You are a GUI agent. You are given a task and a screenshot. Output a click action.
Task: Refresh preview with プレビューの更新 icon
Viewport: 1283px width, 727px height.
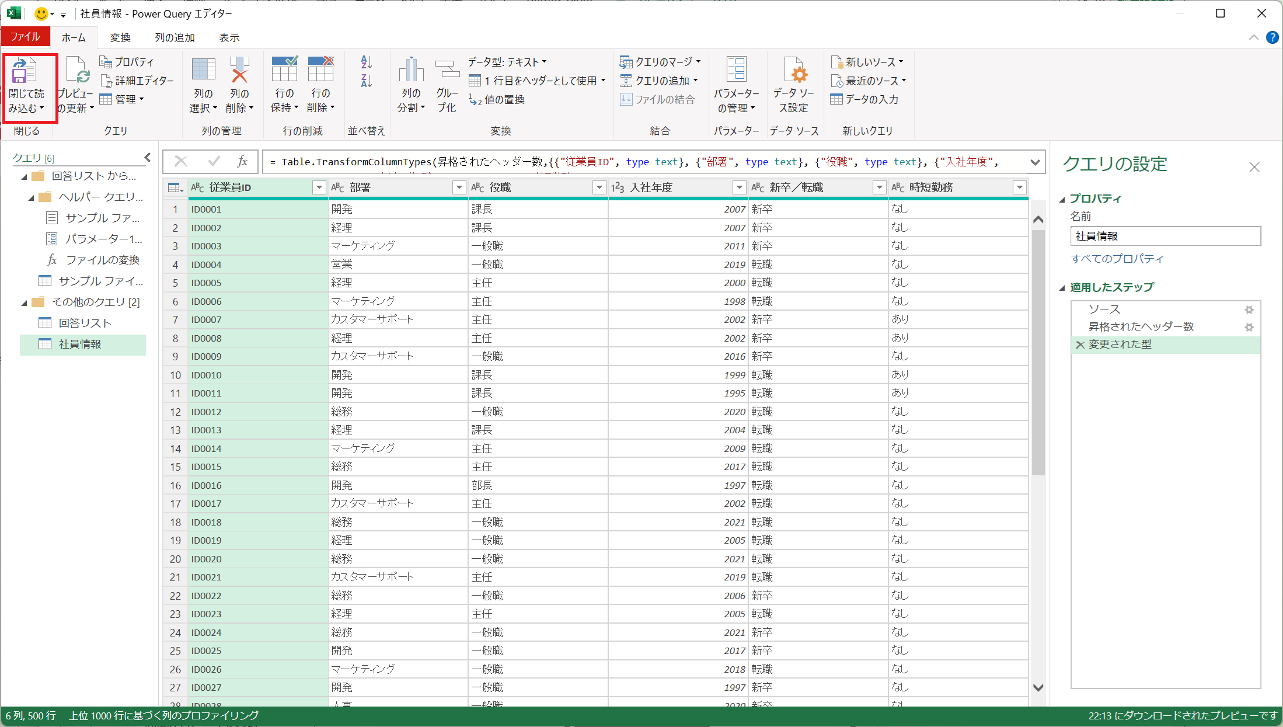tap(76, 70)
